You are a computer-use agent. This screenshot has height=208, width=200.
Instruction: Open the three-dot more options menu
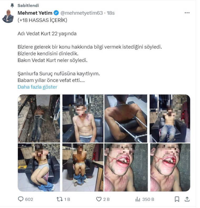pos(187,13)
